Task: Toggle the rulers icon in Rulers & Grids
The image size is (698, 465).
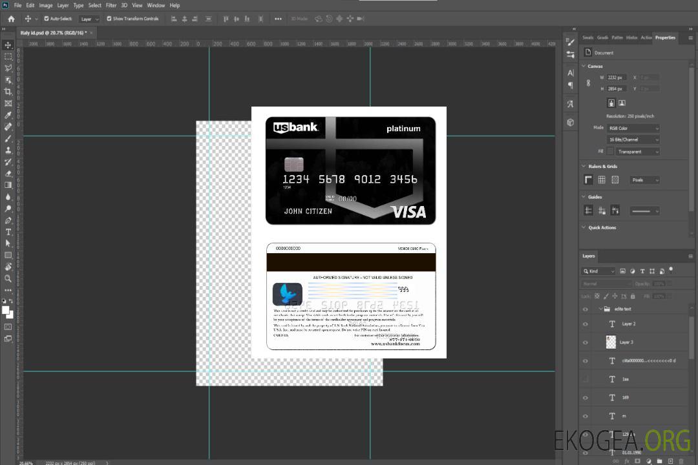Action: tap(589, 180)
